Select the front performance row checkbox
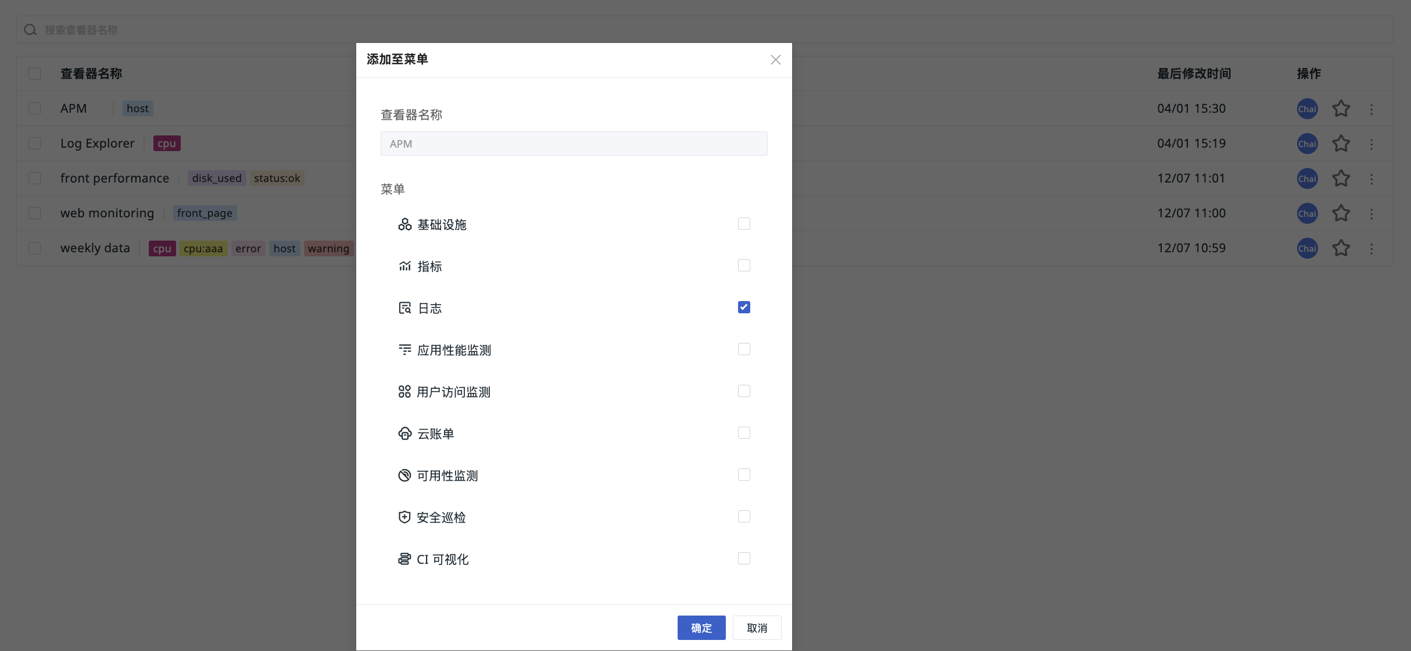1411x651 pixels. click(x=35, y=178)
